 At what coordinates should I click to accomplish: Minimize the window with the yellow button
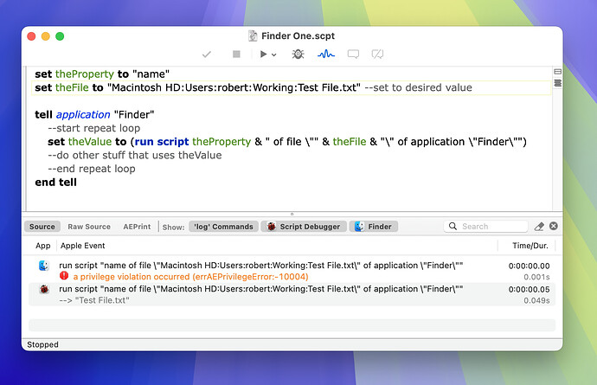coord(46,36)
